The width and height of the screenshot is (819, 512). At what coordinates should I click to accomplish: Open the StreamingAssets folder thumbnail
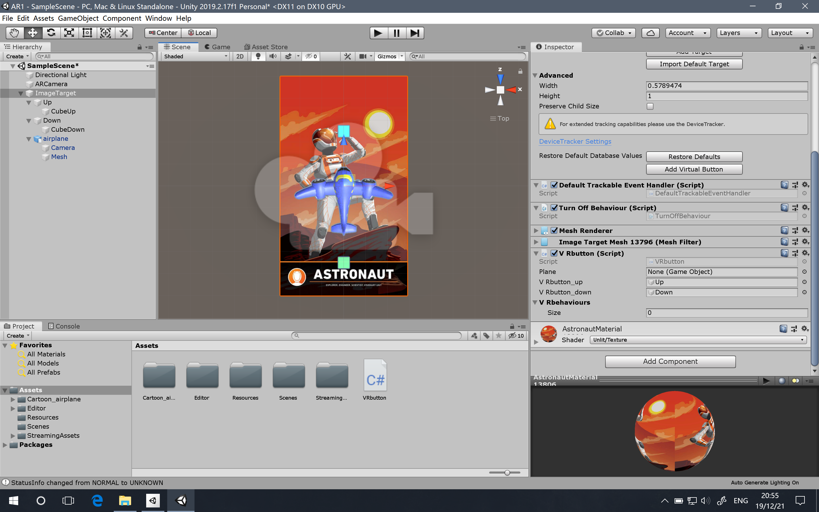tap(332, 380)
